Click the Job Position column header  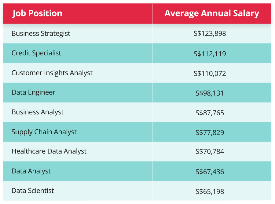[37, 13]
